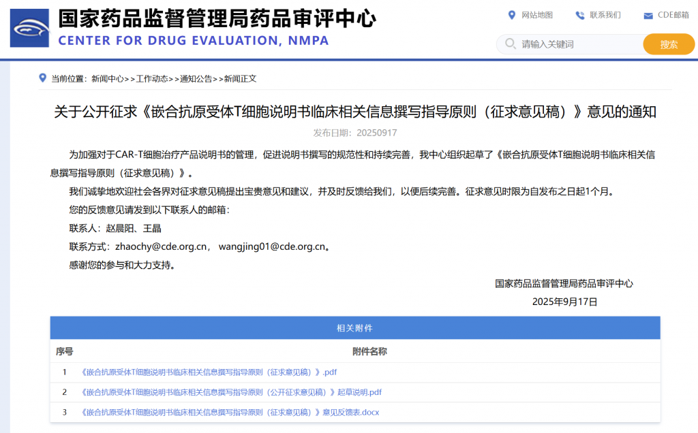
Task: Click the 发布日期: 20250917 text
Action: pos(354,133)
